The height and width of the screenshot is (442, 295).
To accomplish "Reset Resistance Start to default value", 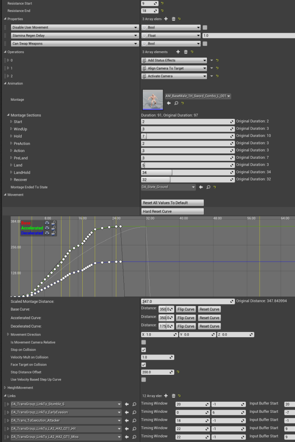I will tap(162, 3).
